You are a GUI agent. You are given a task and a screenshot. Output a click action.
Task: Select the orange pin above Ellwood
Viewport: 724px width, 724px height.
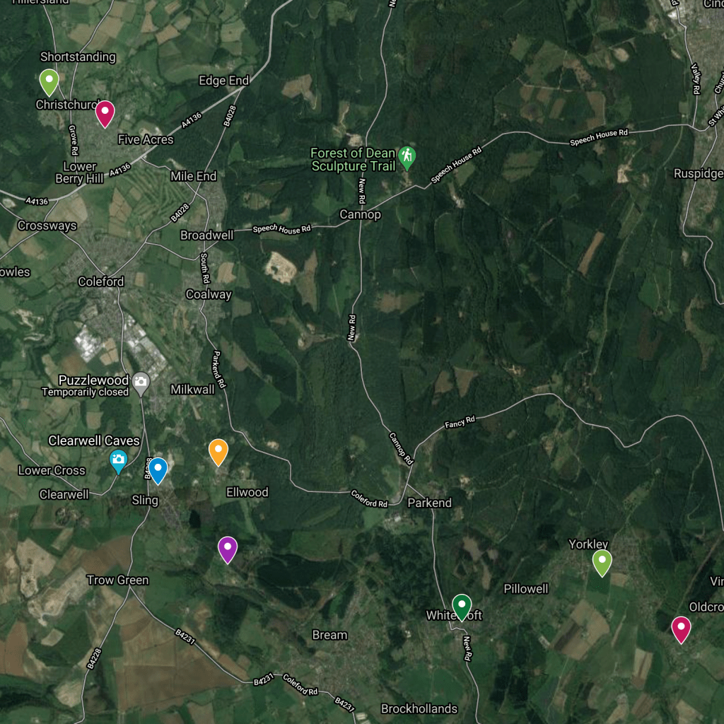click(218, 452)
